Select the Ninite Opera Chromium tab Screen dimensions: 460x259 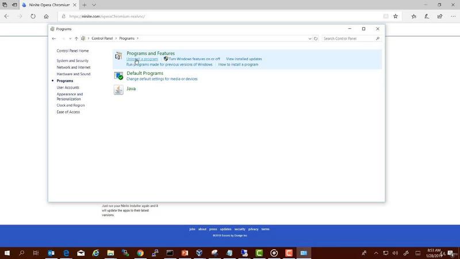49,5
